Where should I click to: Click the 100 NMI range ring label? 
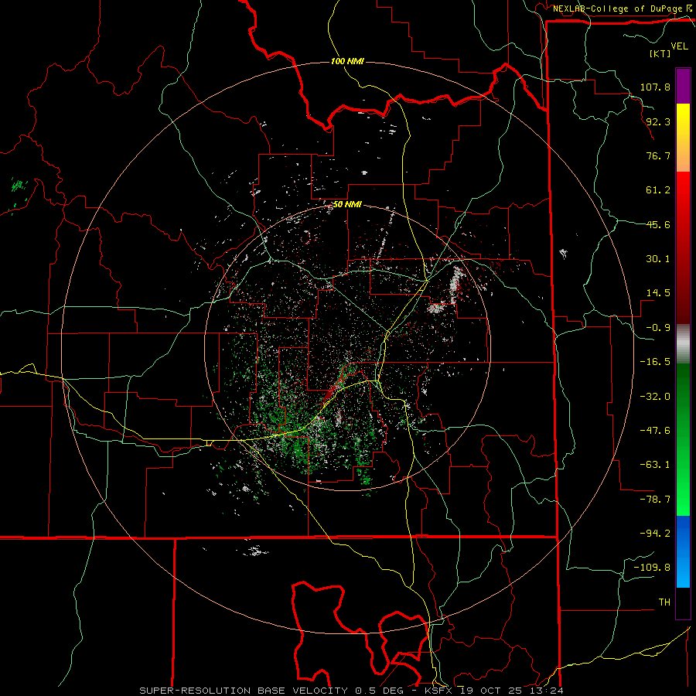tap(347, 61)
